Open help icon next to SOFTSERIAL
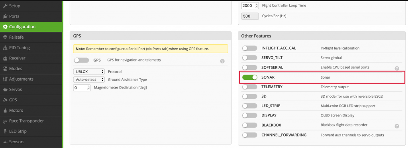The height and width of the screenshot is (148, 408). point(397,68)
